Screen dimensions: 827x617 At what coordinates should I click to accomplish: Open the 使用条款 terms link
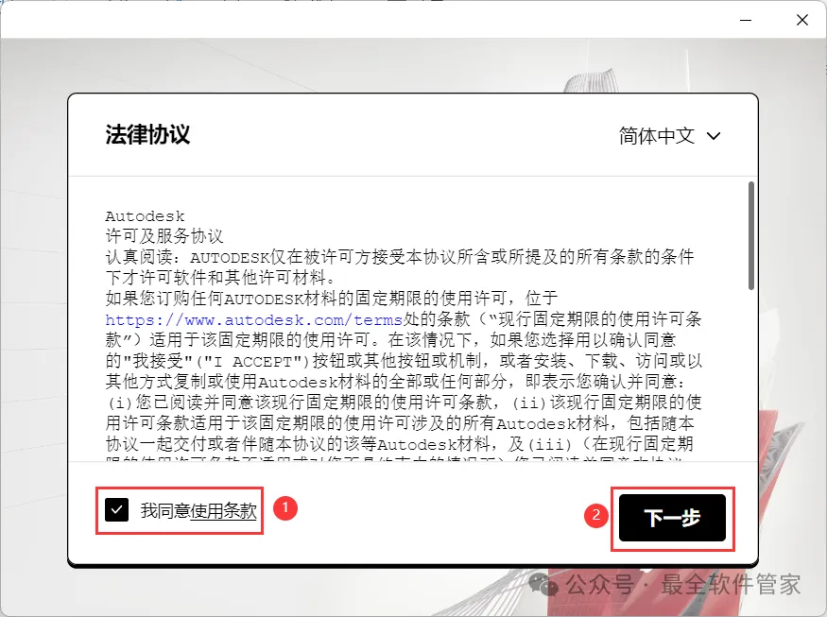(224, 510)
